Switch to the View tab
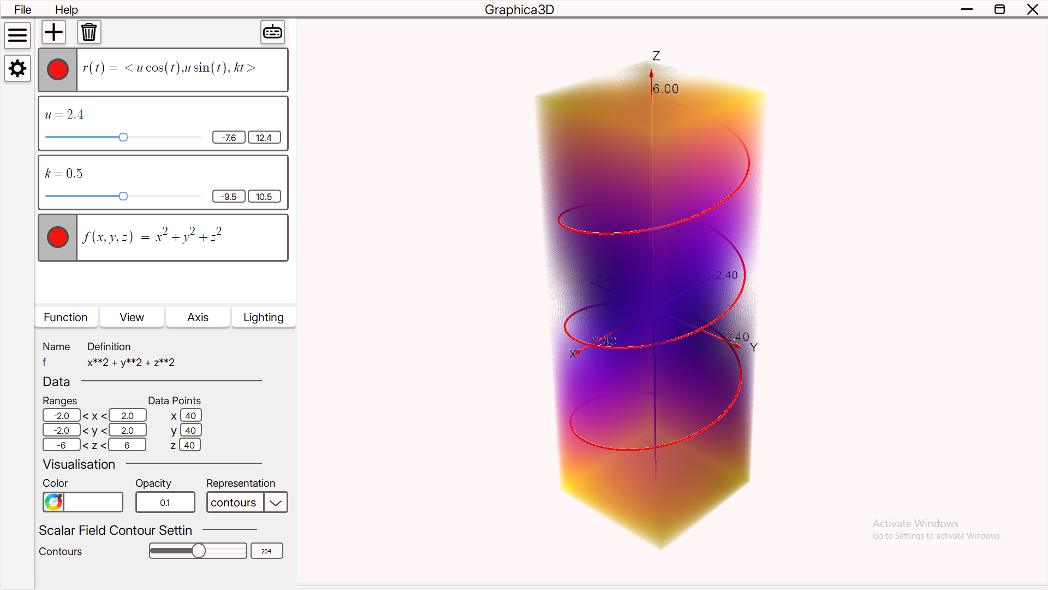 click(x=132, y=317)
